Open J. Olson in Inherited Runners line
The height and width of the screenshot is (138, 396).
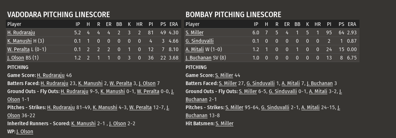(117, 123)
